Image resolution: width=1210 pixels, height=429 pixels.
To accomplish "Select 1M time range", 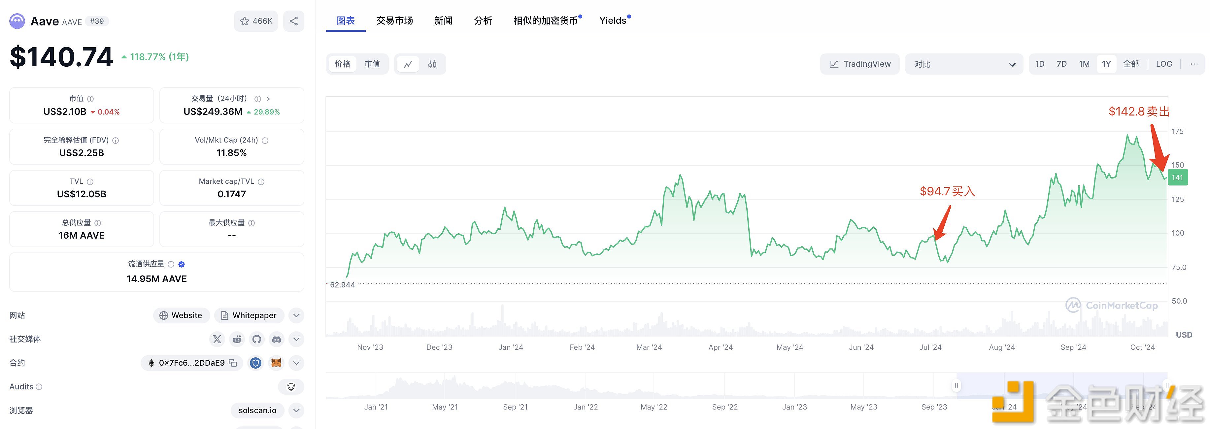I will tap(1084, 64).
